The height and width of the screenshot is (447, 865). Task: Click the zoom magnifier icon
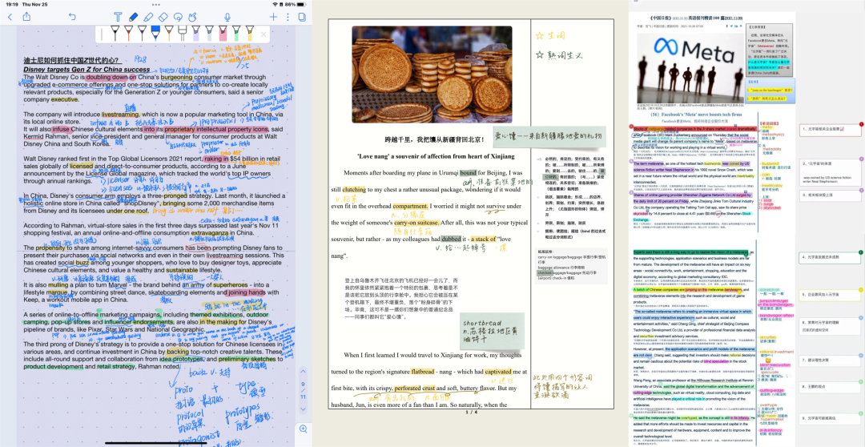[x=303, y=429]
